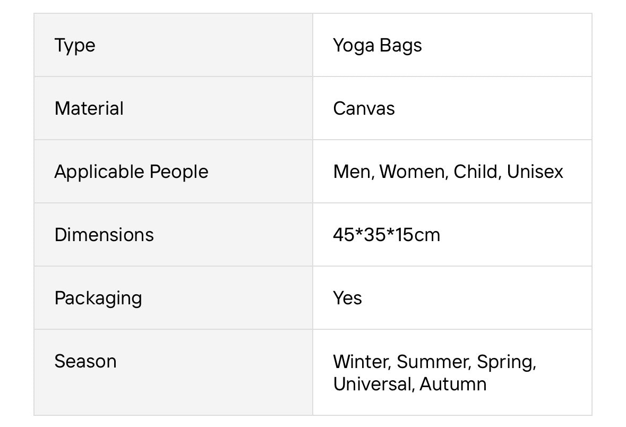Image resolution: width=626 pixels, height=427 pixels.
Task: Select the Winter, Summer, Spring text line
Action: [435, 362]
